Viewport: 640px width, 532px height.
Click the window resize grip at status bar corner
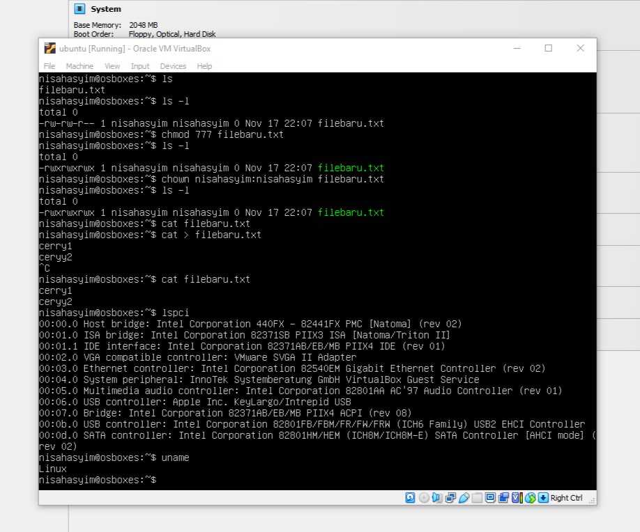click(593, 501)
